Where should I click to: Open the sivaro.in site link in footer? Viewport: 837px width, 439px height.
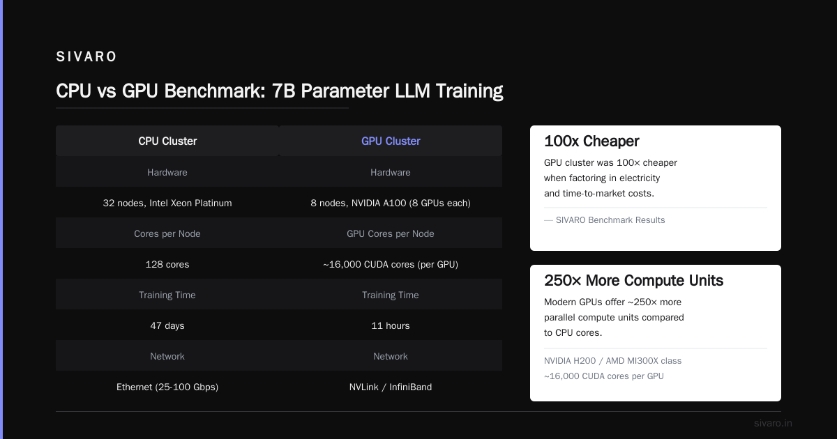(x=773, y=423)
